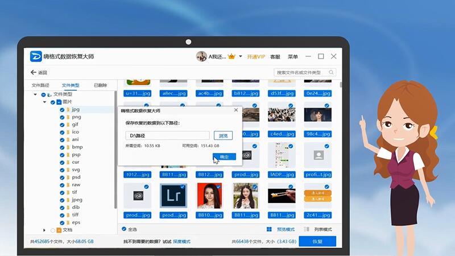
Task: Click the magnifier search icon
Action: [x=332, y=72]
